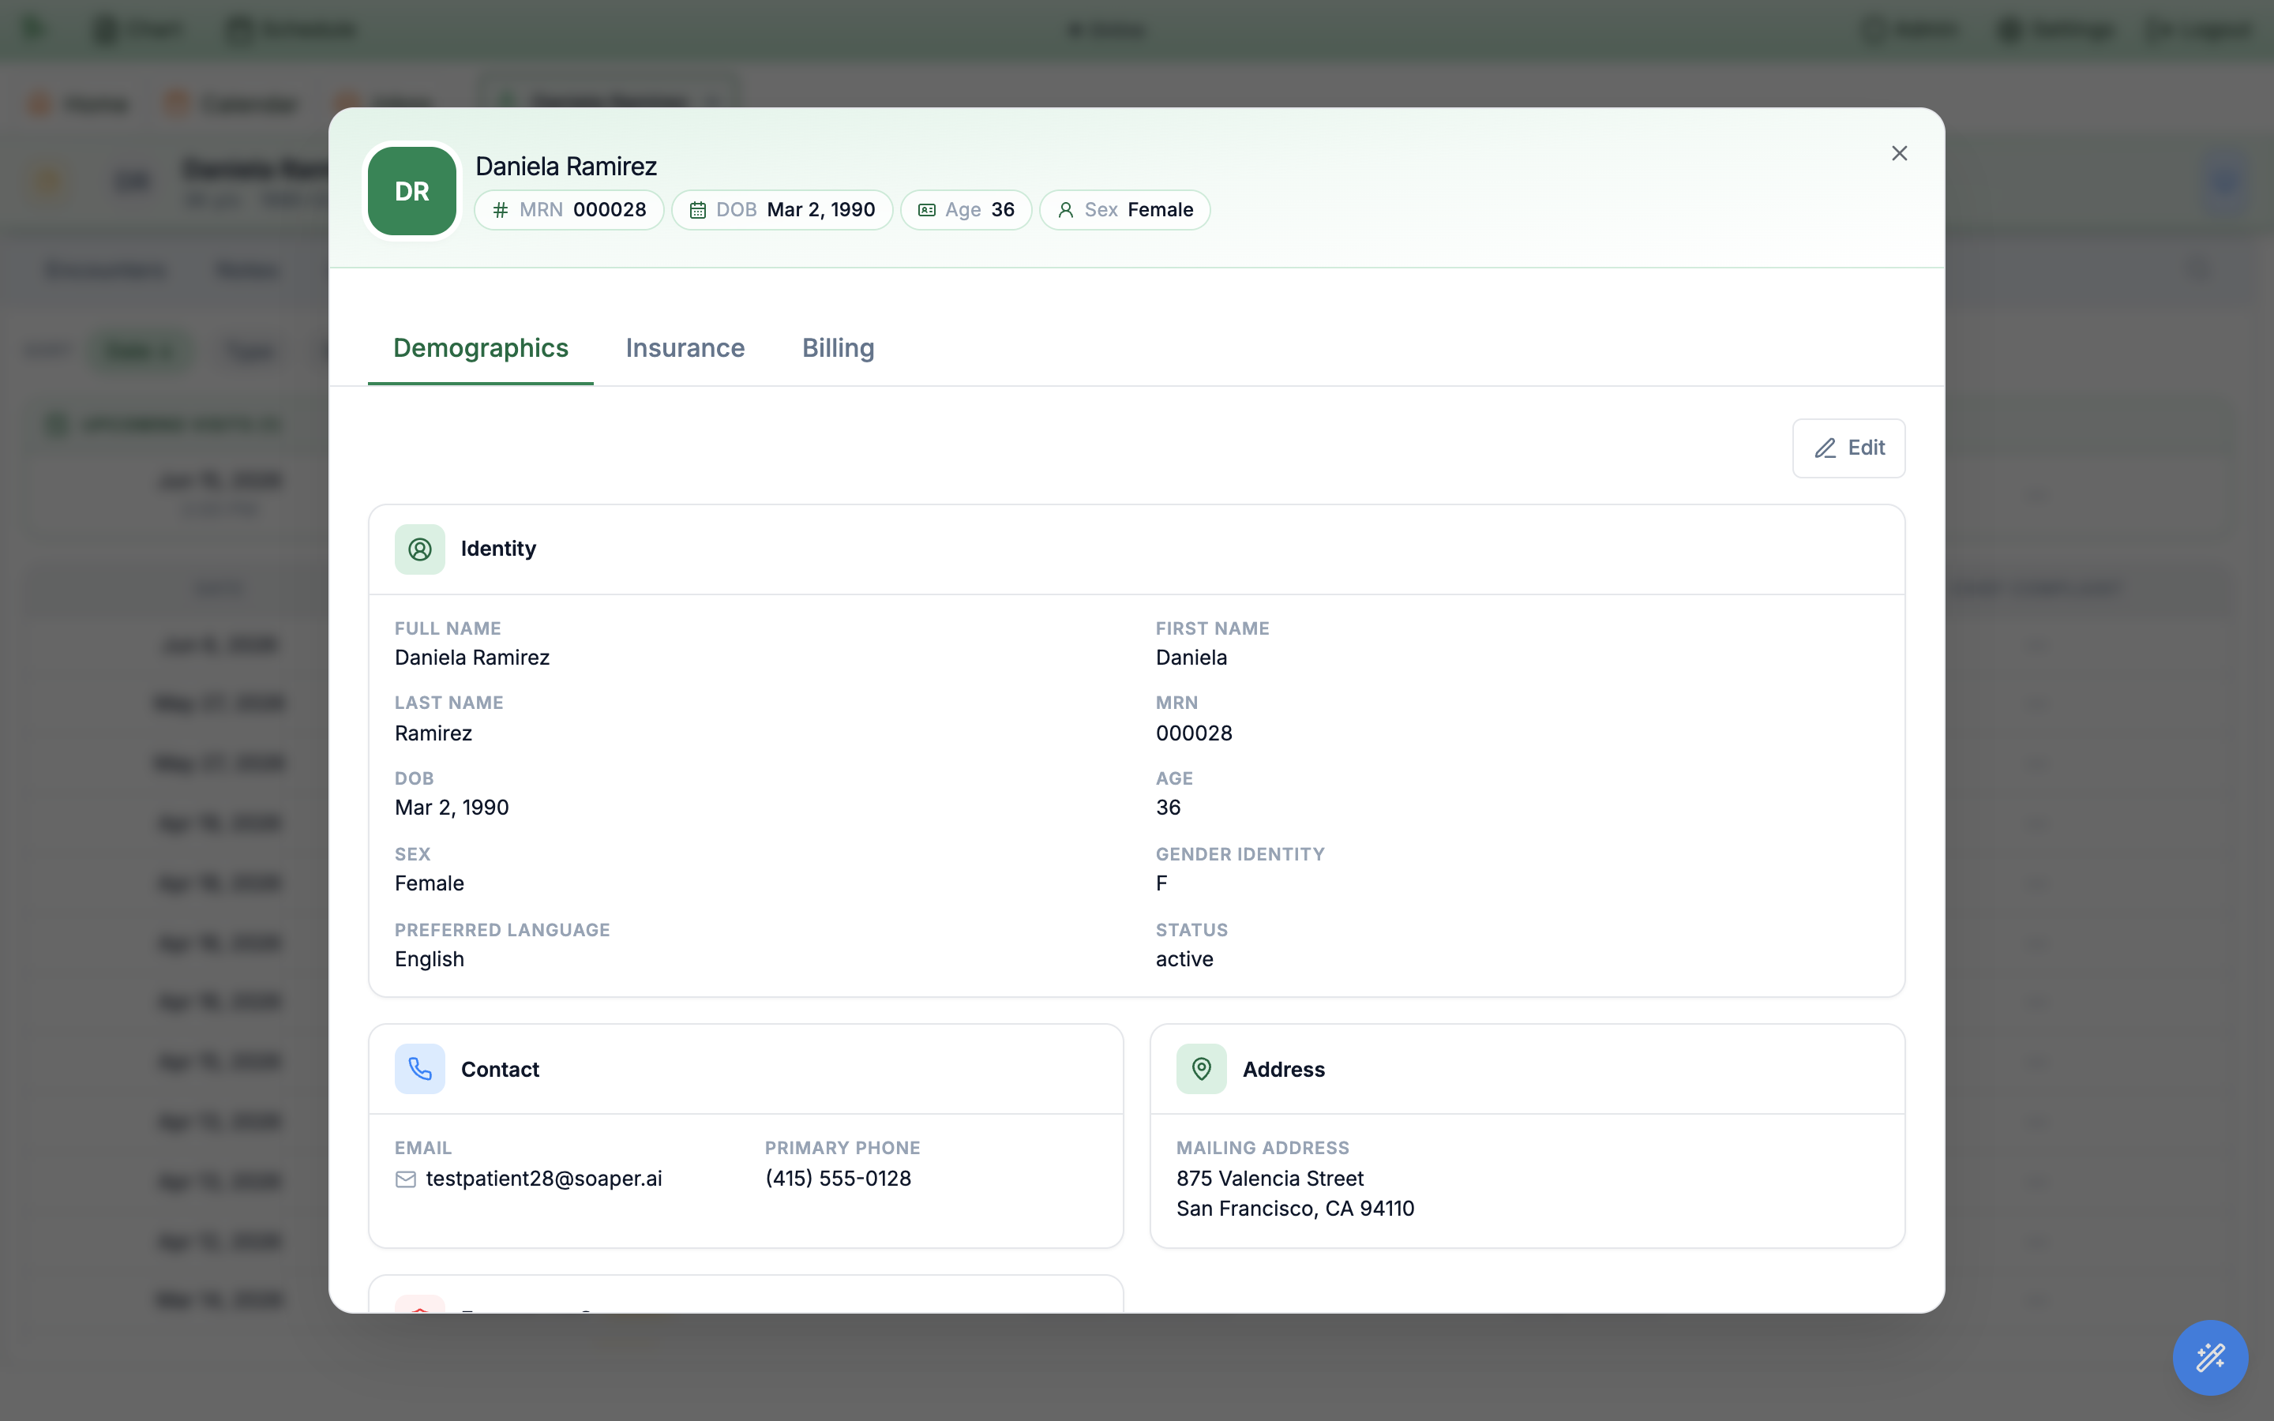Click the Age 36 badge
The width and height of the screenshot is (2274, 1421).
(966, 209)
